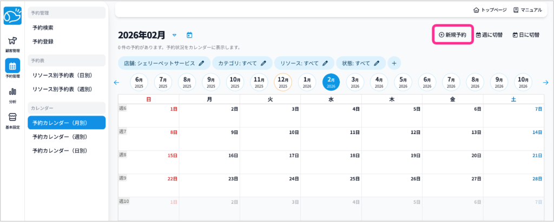The height and width of the screenshot is (222, 554).
Task: Select the 予約管理 calendar sidebar icon
Action: [12, 69]
